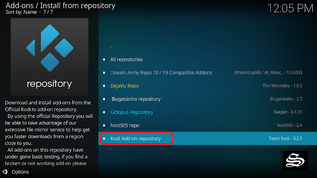
Task: Click the bullet beside Octopus Repository
Action: 104,112
